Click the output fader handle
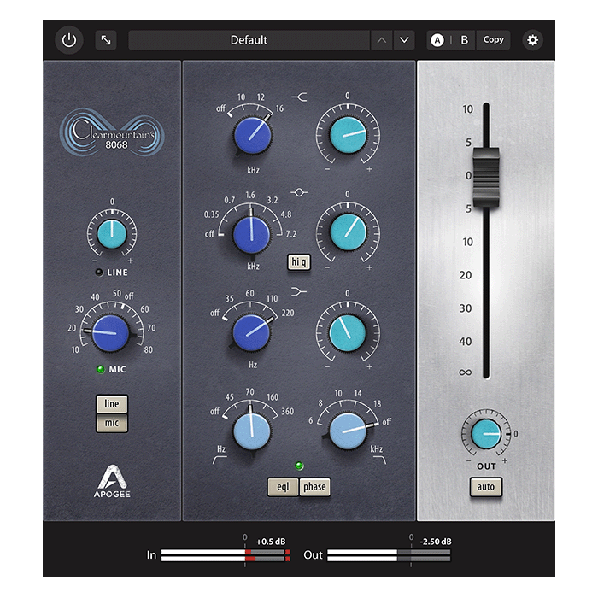The height and width of the screenshot is (598, 598). coord(486,178)
